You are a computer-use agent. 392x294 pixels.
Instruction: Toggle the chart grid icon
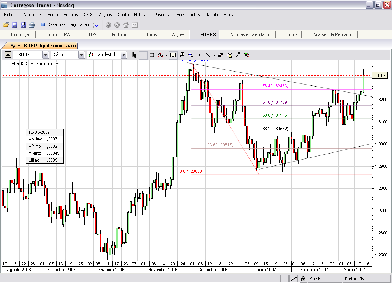(152, 55)
